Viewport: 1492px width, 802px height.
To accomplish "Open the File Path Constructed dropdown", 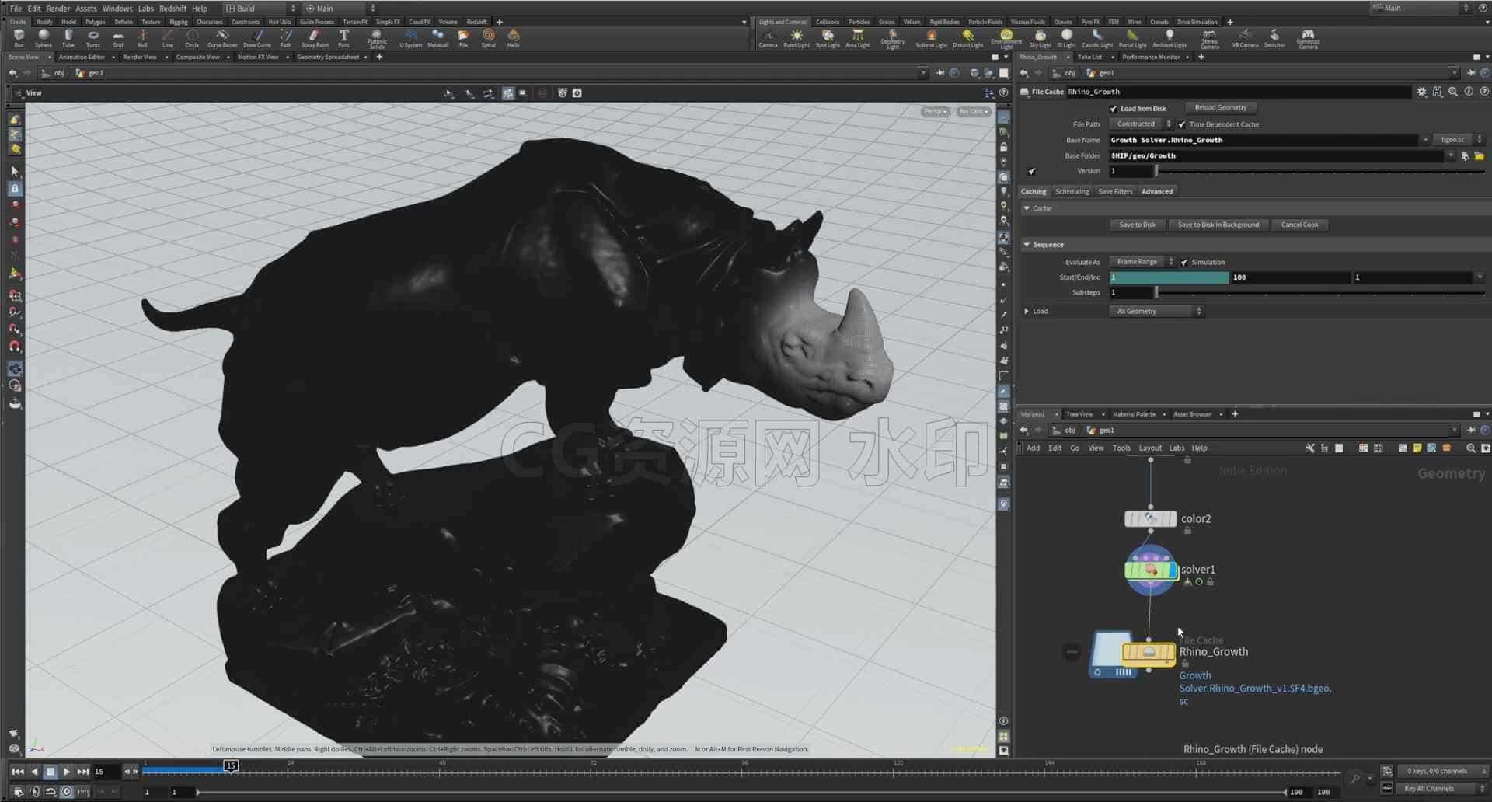I will 1141,124.
